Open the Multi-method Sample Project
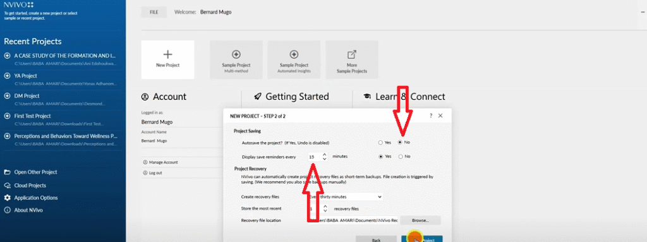The width and height of the screenshot is (647, 242). (x=236, y=59)
